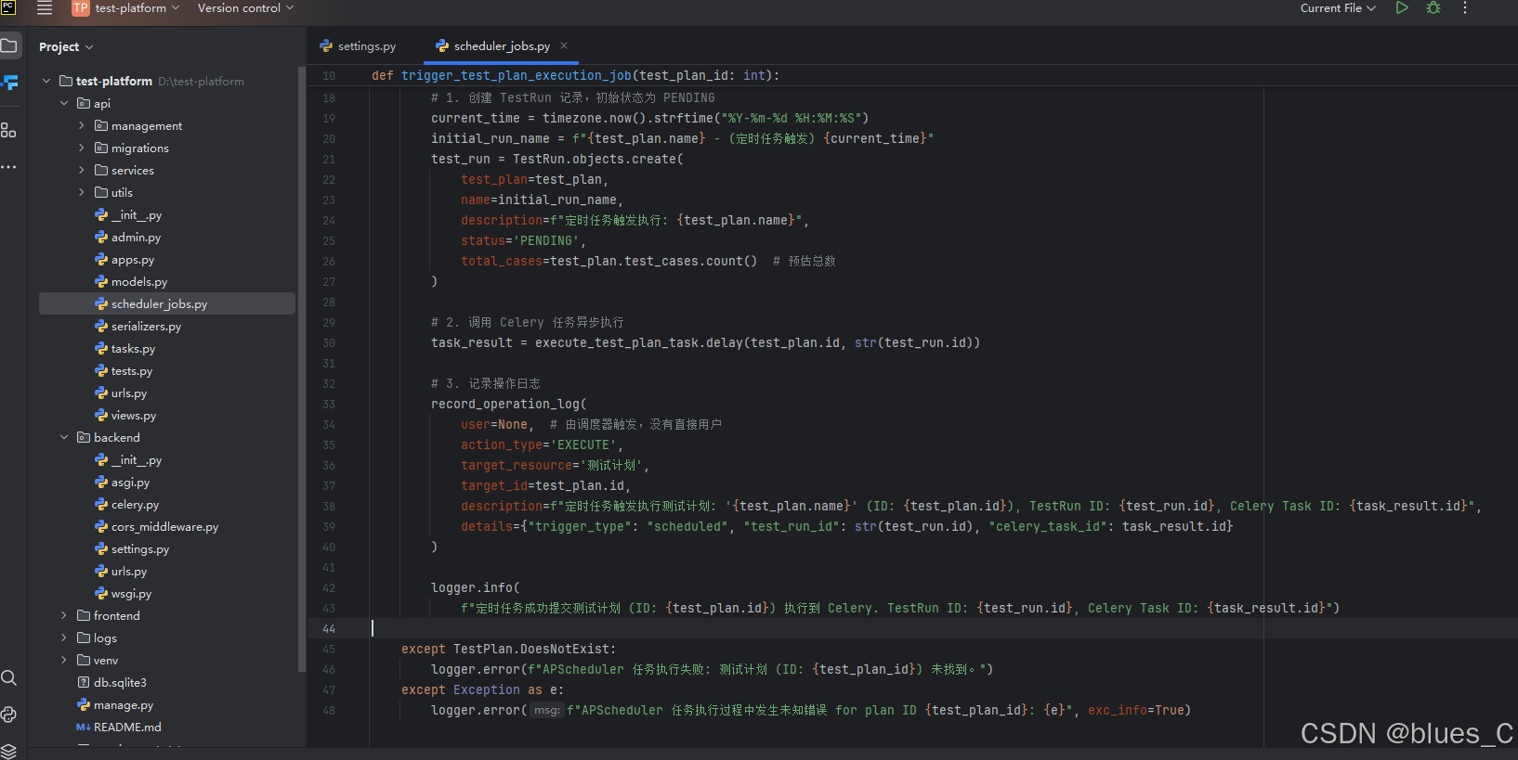The width and height of the screenshot is (1518, 760).
Task: Expand the venv folder
Action: click(x=64, y=660)
